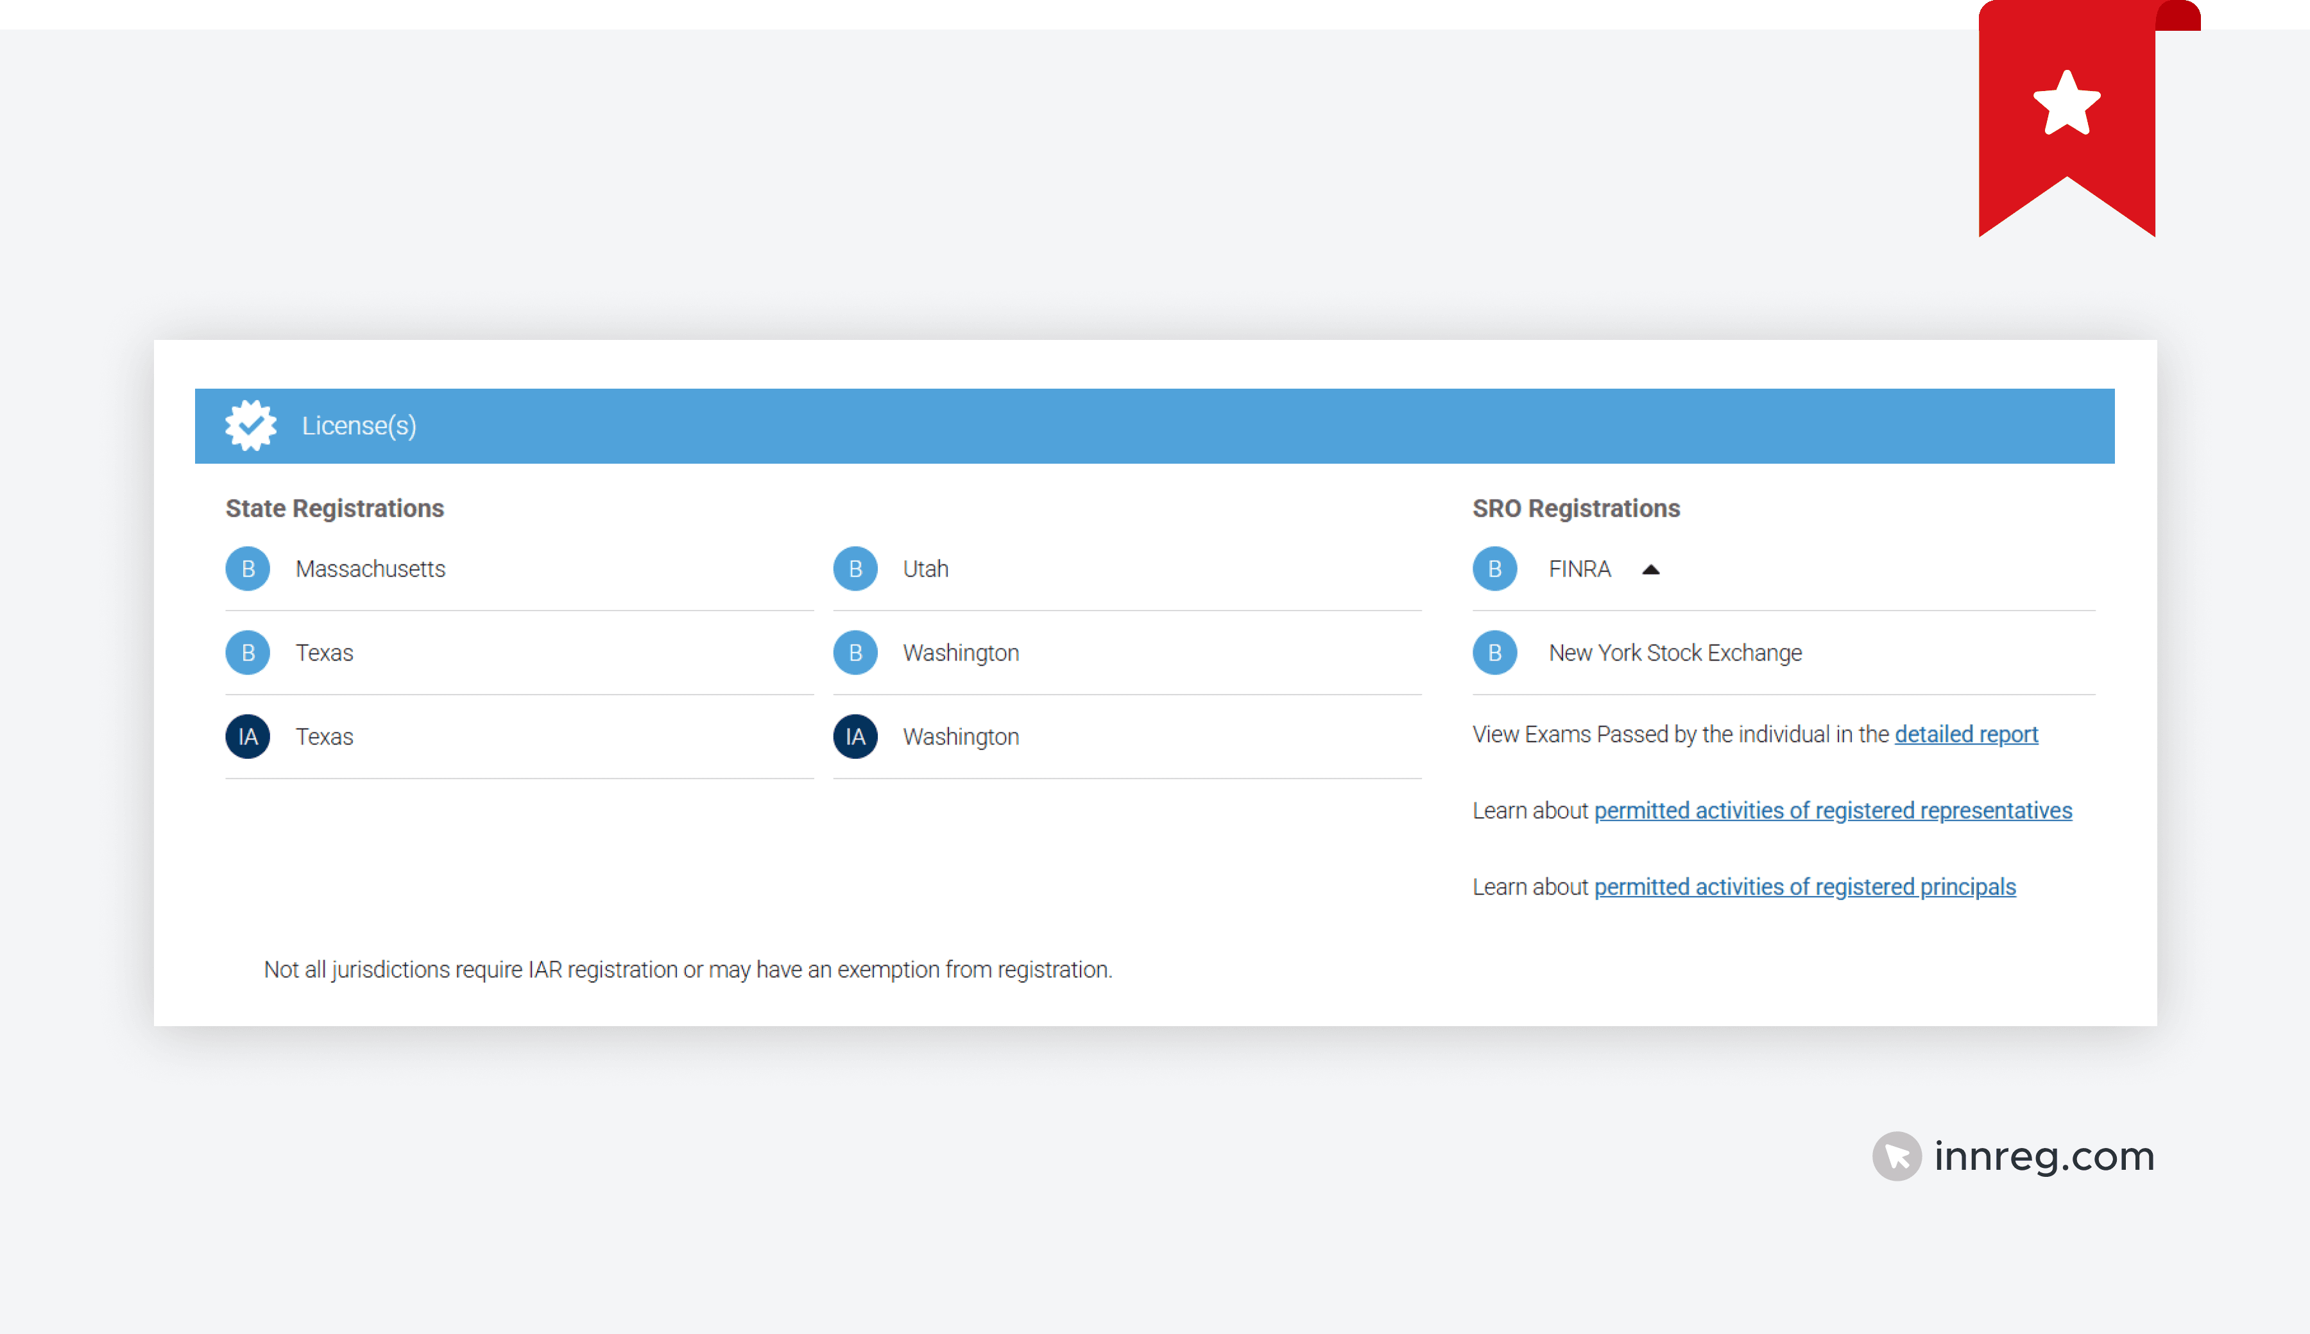The image size is (2310, 1334).
Task: Open permitted activities of registered representatives link
Action: [1833, 811]
